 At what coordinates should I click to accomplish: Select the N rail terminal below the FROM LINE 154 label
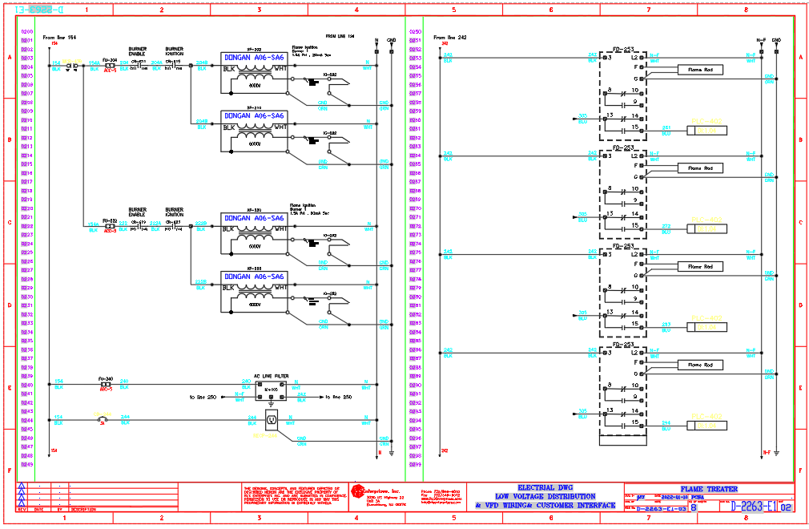pyautogui.click(x=376, y=51)
